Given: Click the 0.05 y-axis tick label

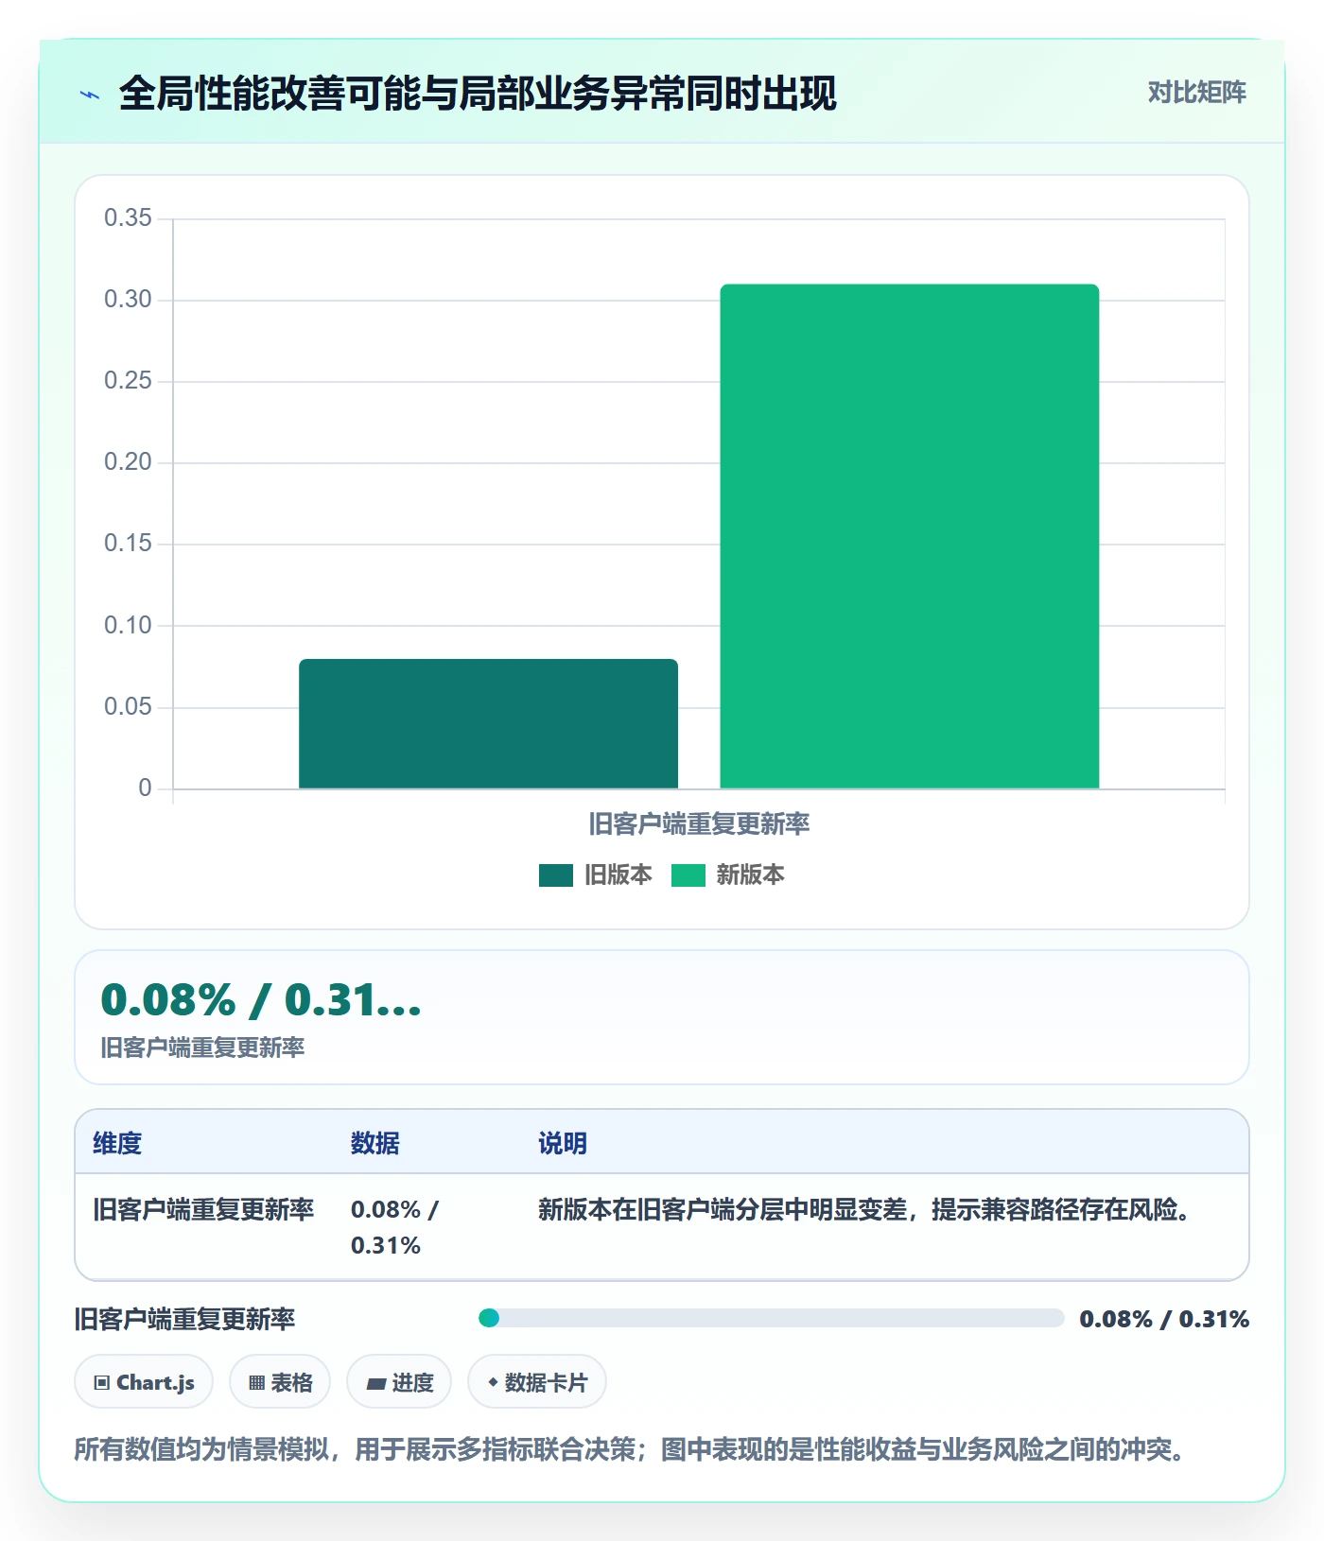Looking at the screenshot, I should pyautogui.click(x=128, y=706).
